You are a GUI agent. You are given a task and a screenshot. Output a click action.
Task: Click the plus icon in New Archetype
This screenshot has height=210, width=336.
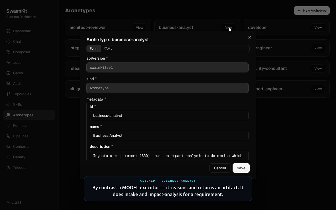pyautogui.click(x=299, y=10)
